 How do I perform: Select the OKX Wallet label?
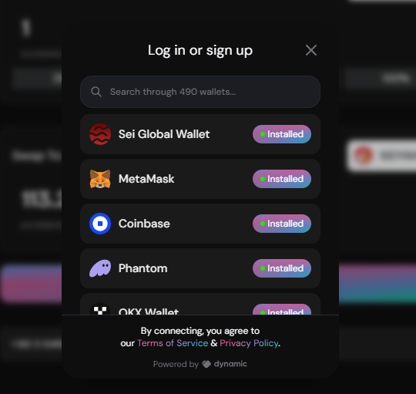149,311
